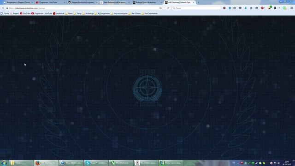295x166 pixels.
Task: Switch to the Roberts Space Industries tab
Action: point(147,2)
